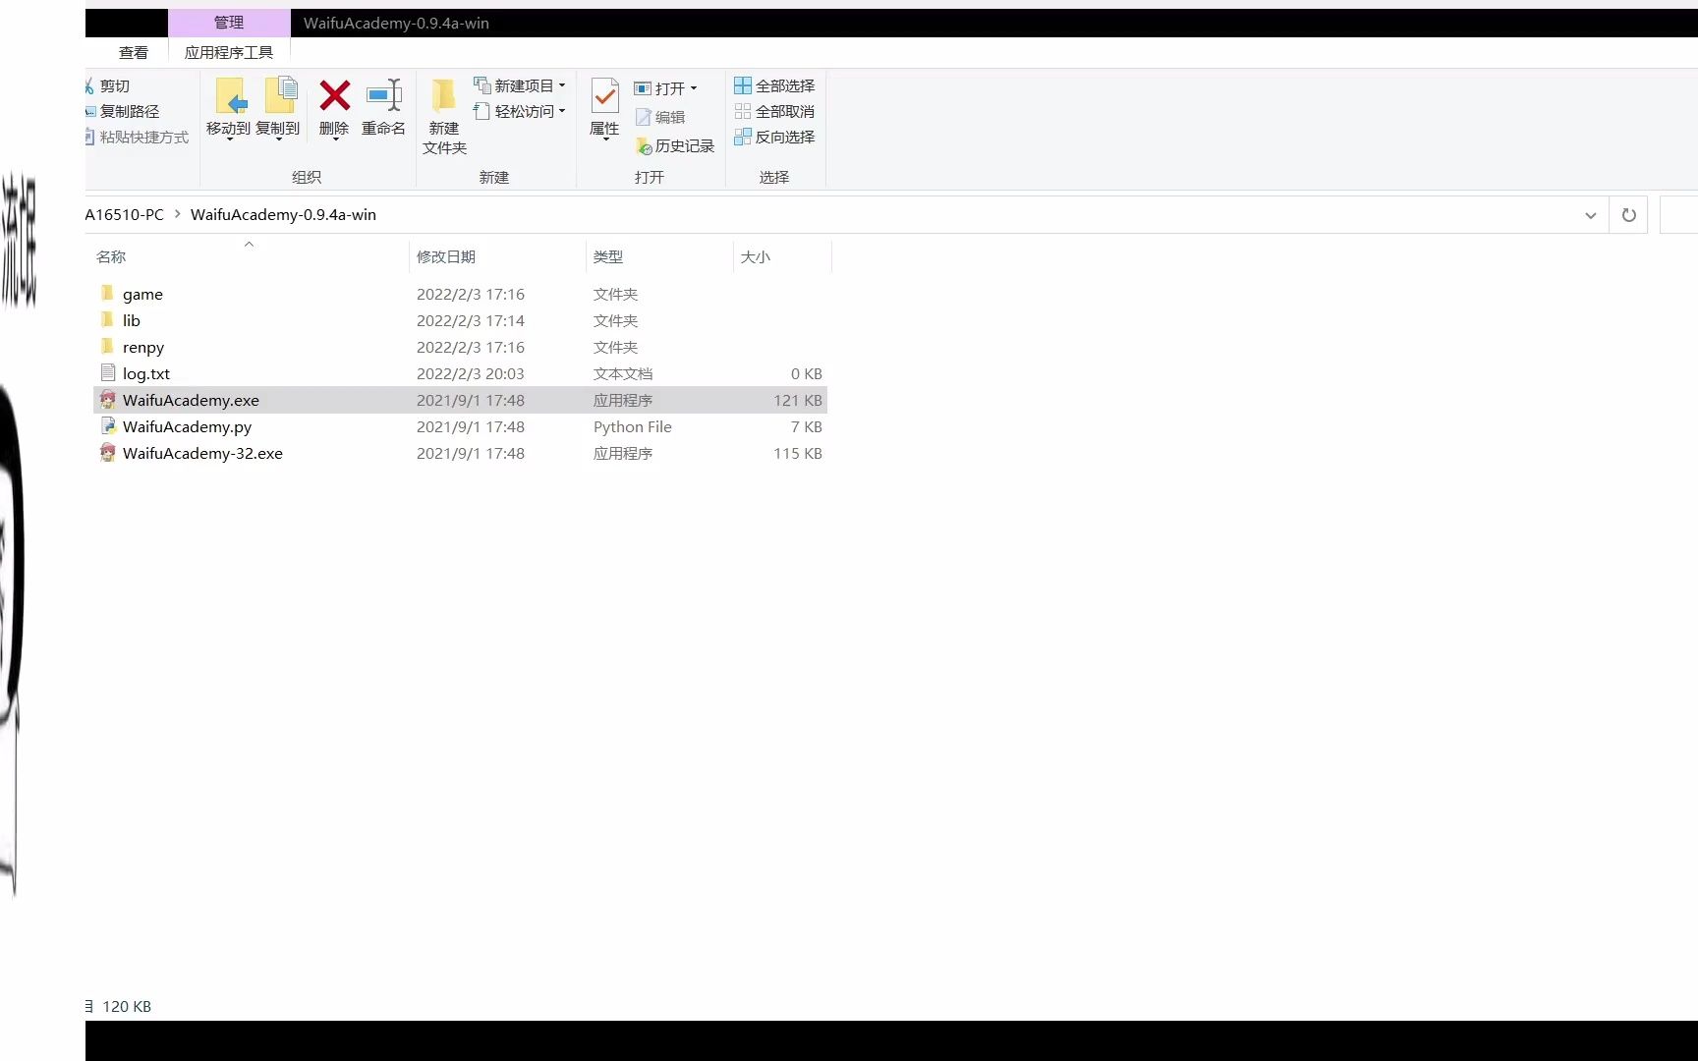The height and width of the screenshot is (1061, 1698).
Task: Select the WaifuAcademy.exe file icon
Action: click(108, 400)
